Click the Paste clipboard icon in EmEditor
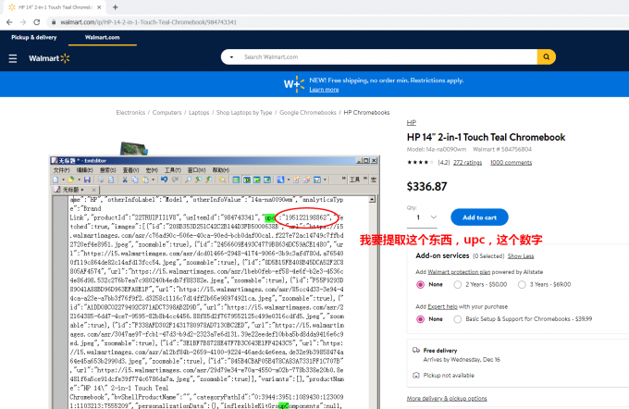This screenshot has height=409, width=629. click(145, 180)
